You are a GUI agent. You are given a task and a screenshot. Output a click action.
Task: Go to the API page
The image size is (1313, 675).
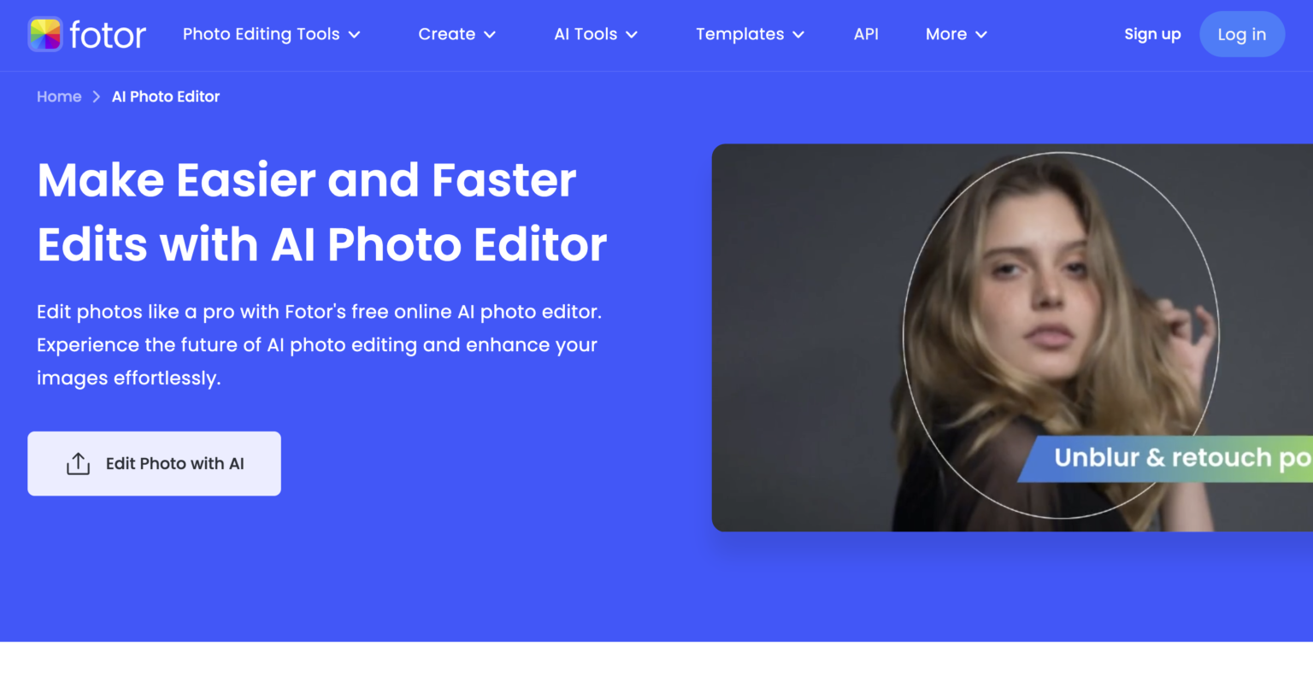click(866, 34)
